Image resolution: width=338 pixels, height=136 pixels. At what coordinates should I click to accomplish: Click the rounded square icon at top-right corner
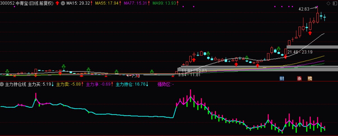335,3
